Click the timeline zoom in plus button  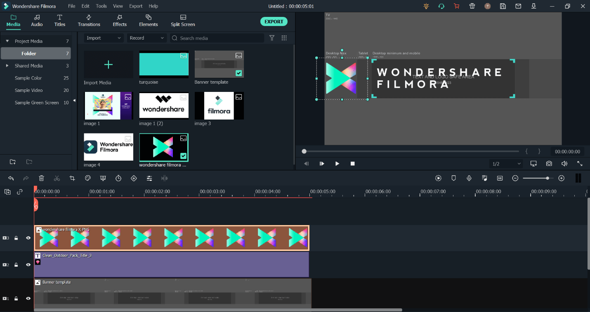[561, 178]
